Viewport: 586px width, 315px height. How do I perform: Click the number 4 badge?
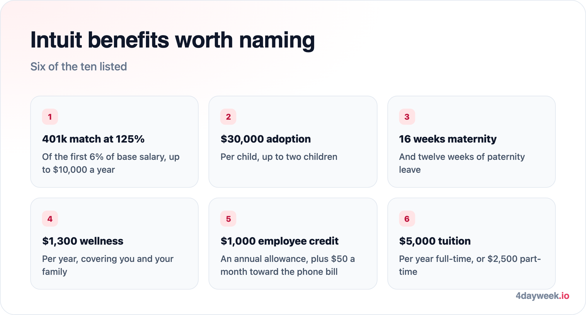pyautogui.click(x=50, y=219)
